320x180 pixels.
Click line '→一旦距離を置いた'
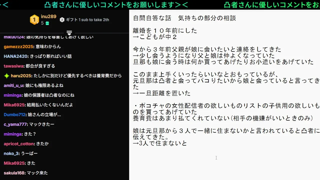tap(162, 93)
